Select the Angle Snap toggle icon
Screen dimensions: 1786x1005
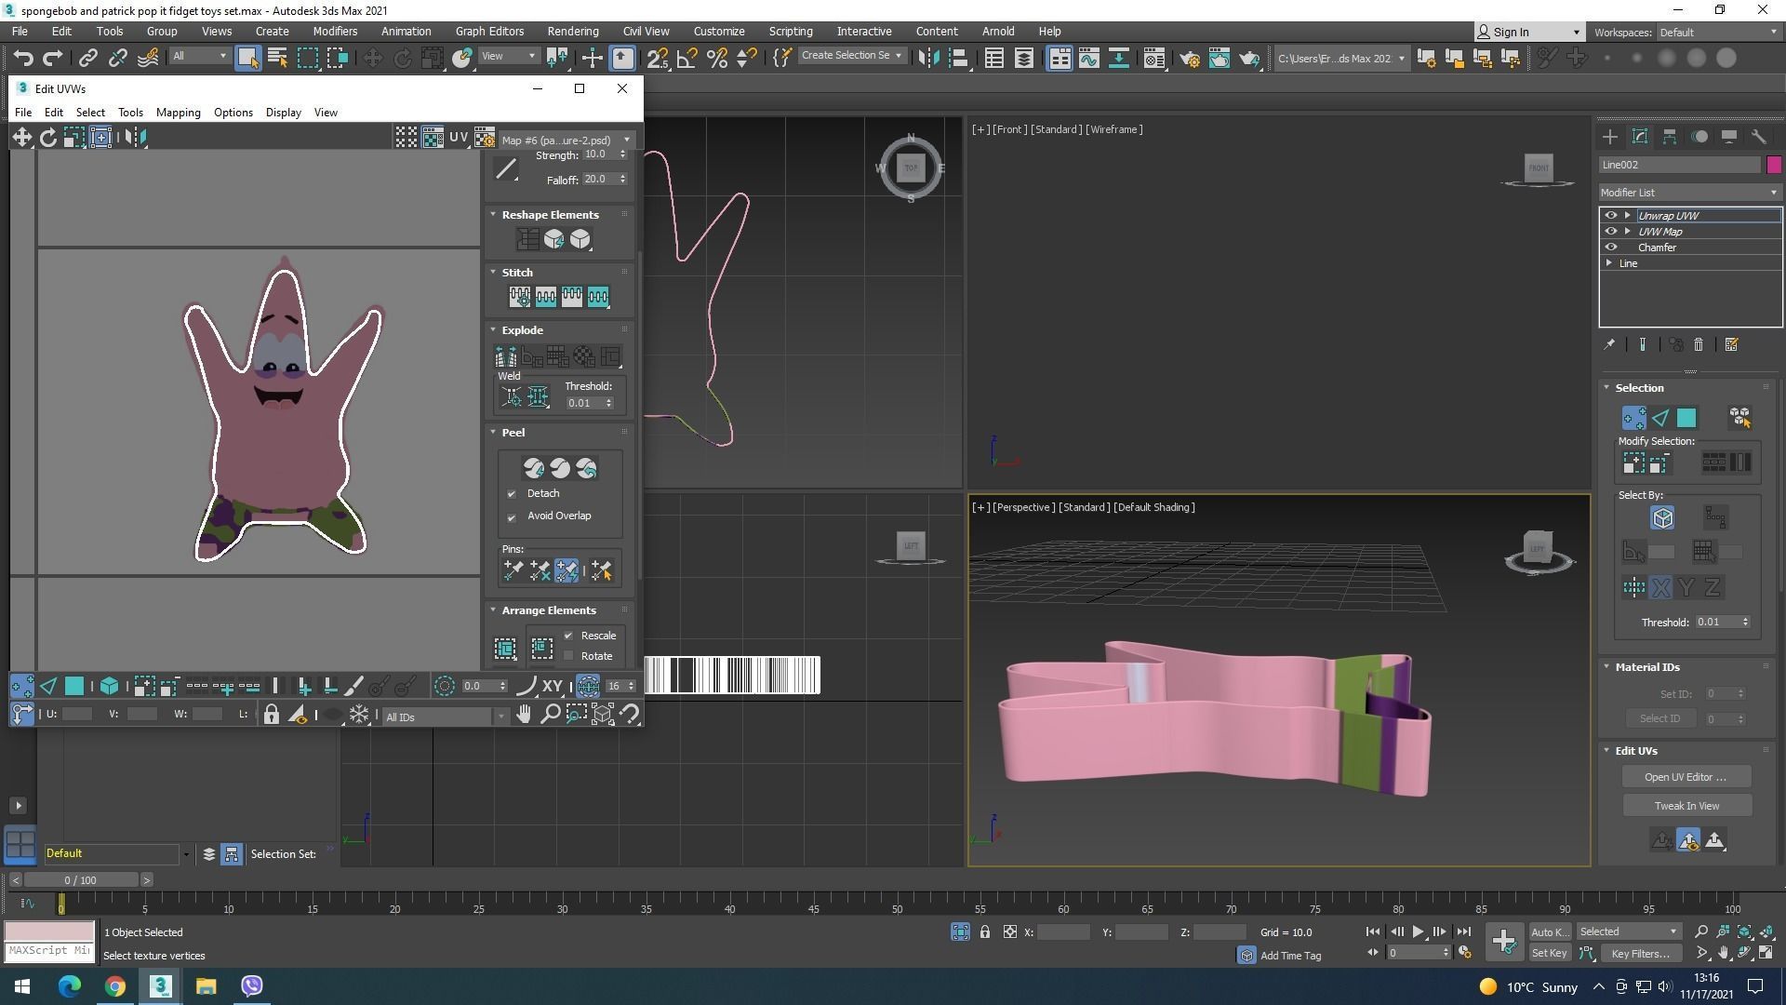point(686,59)
